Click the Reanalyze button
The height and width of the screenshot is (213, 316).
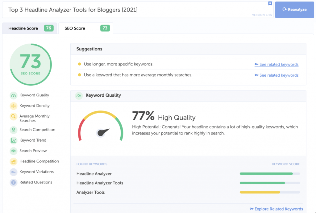294,10
